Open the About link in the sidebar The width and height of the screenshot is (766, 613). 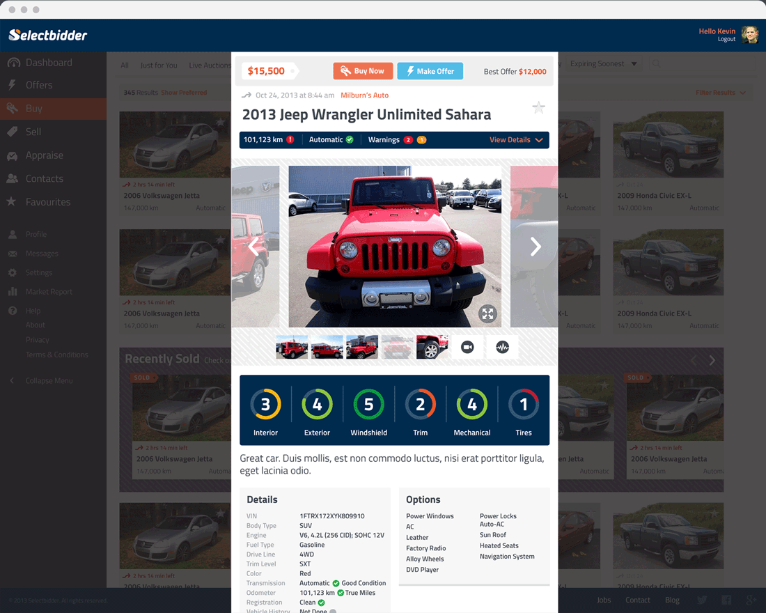36,325
